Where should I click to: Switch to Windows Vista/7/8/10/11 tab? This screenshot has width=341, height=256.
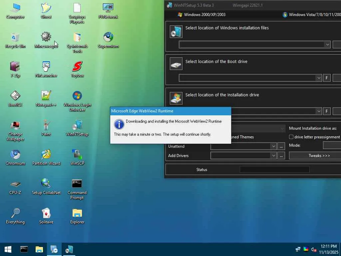coord(312,15)
